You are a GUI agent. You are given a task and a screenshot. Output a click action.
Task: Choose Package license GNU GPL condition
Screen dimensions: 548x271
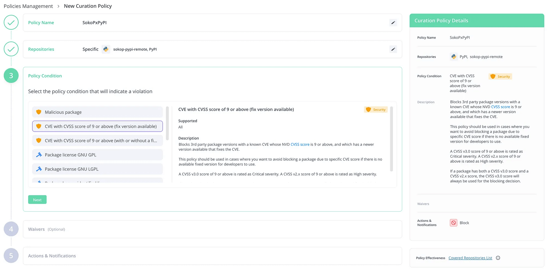coord(97,155)
